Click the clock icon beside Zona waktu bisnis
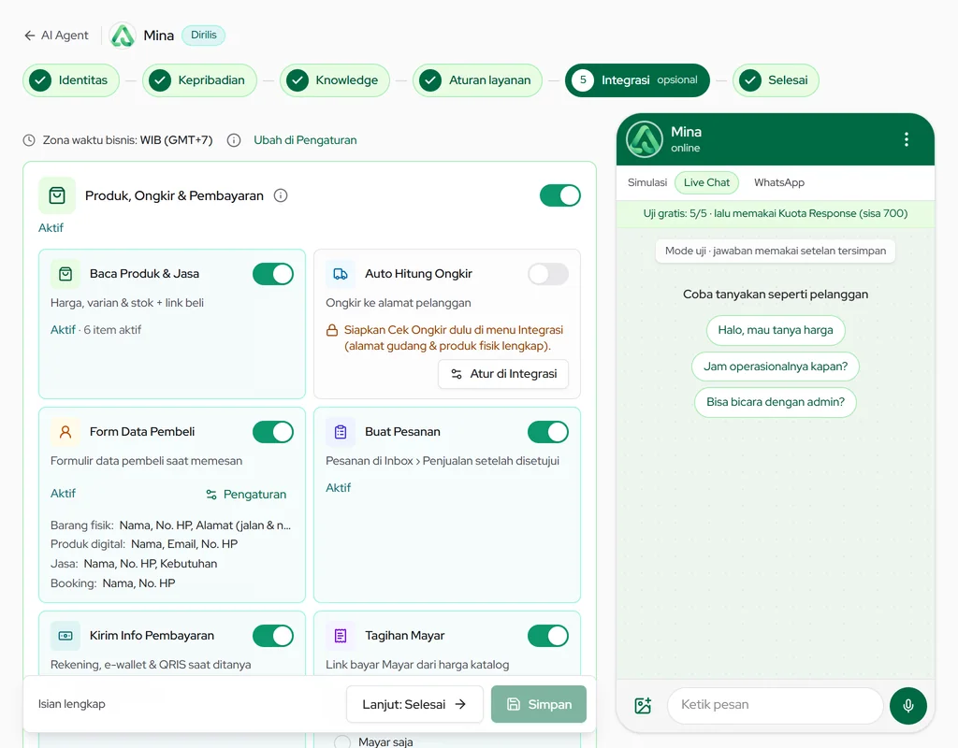 (29, 140)
